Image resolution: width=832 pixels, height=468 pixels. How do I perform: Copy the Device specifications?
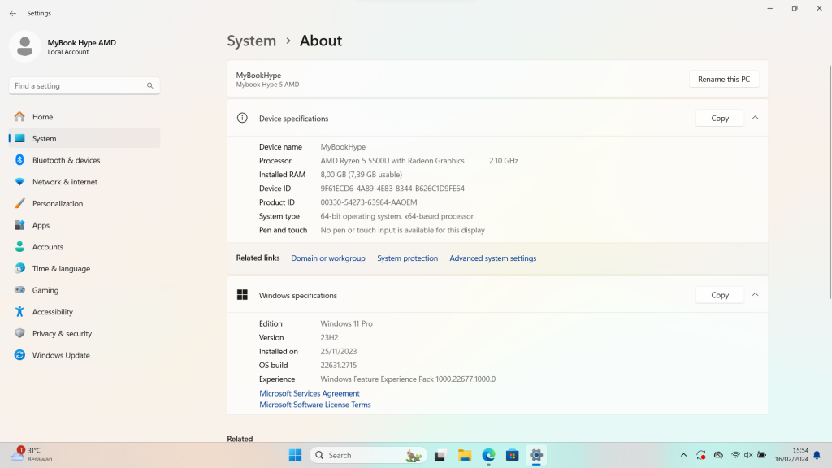(720, 119)
